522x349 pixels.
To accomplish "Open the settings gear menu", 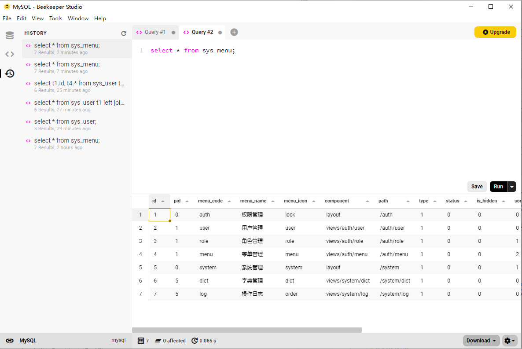I will 509,341.
